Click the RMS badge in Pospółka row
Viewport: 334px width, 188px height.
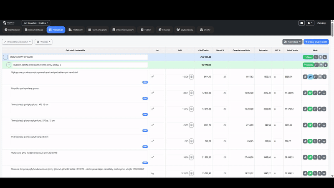(145, 98)
